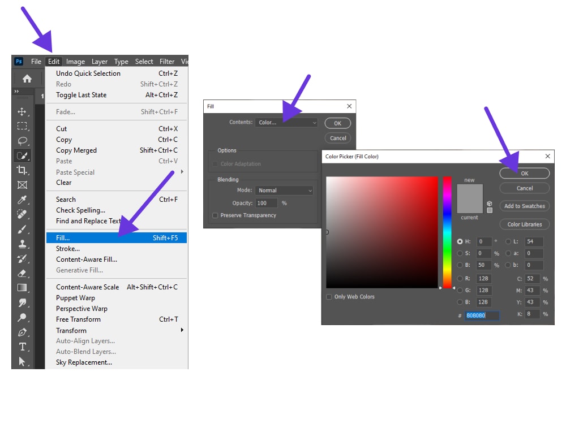Screen dimensions: 566x424
Task: Click the Opacity field in Fill dialog
Action: [267, 203]
